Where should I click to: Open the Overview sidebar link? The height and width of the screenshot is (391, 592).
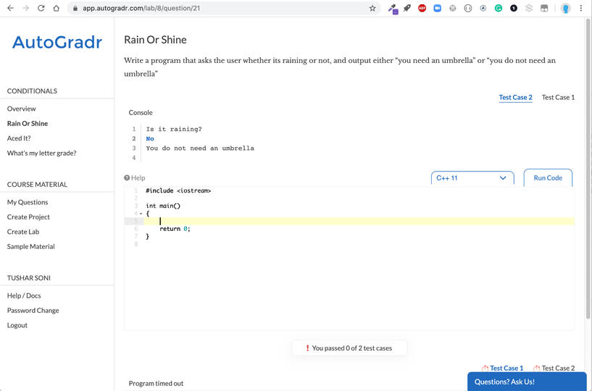click(x=21, y=109)
